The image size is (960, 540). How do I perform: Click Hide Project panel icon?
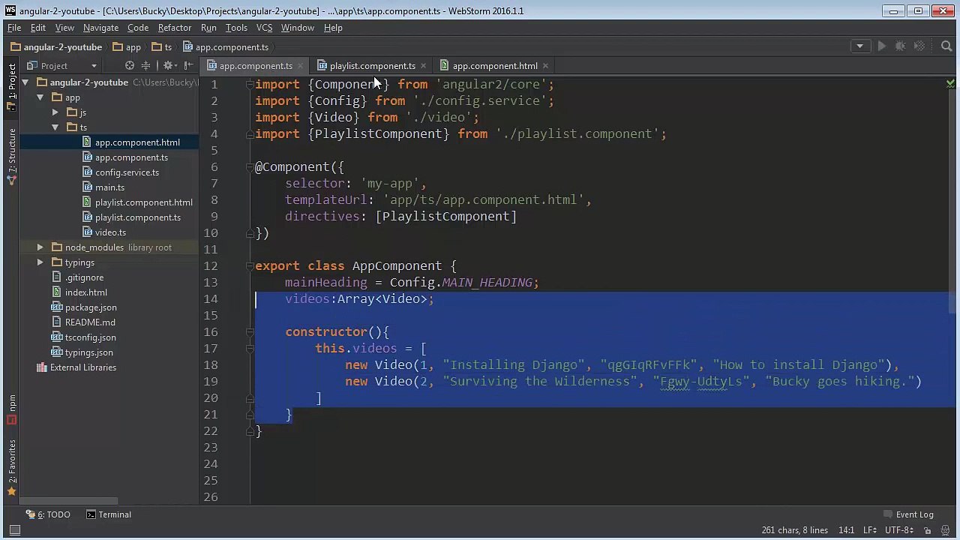tap(188, 66)
